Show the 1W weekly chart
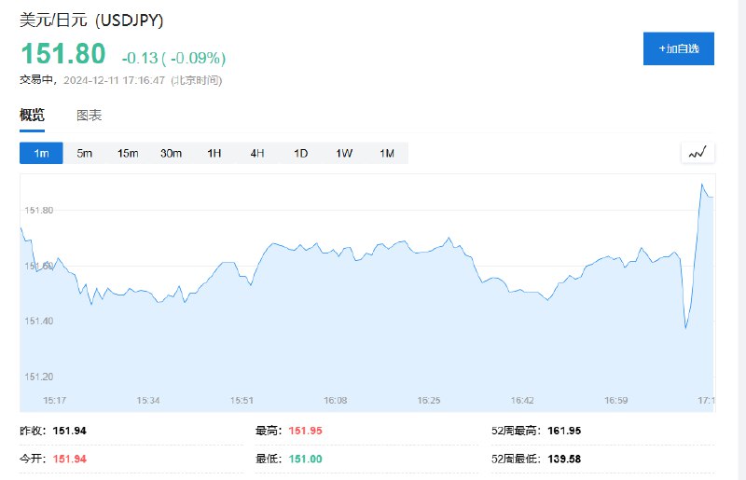Image resolution: width=746 pixels, height=480 pixels. 343,153
